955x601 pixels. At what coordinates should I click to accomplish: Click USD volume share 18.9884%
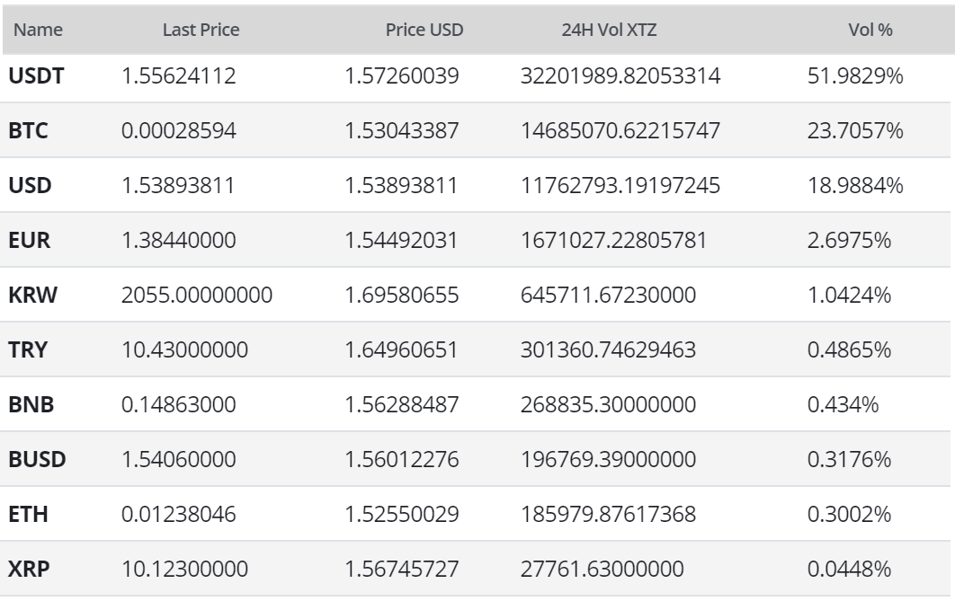tap(855, 186)
